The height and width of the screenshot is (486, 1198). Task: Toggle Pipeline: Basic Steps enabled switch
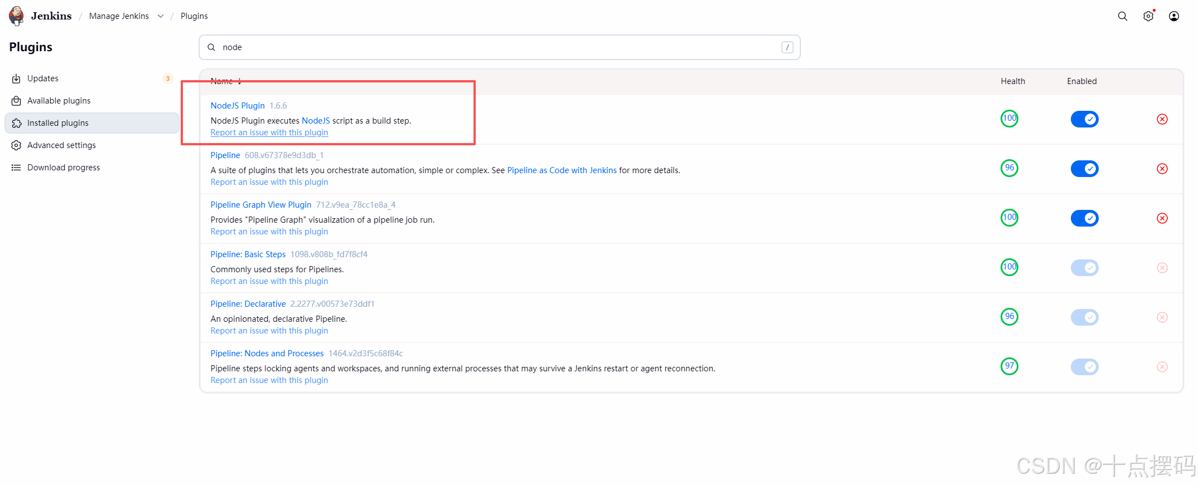[1085, 268]
